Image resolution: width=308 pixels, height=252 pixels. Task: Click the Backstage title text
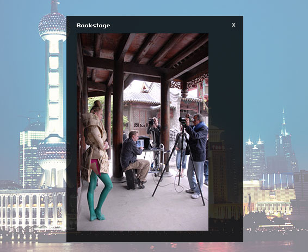(93, 26)
